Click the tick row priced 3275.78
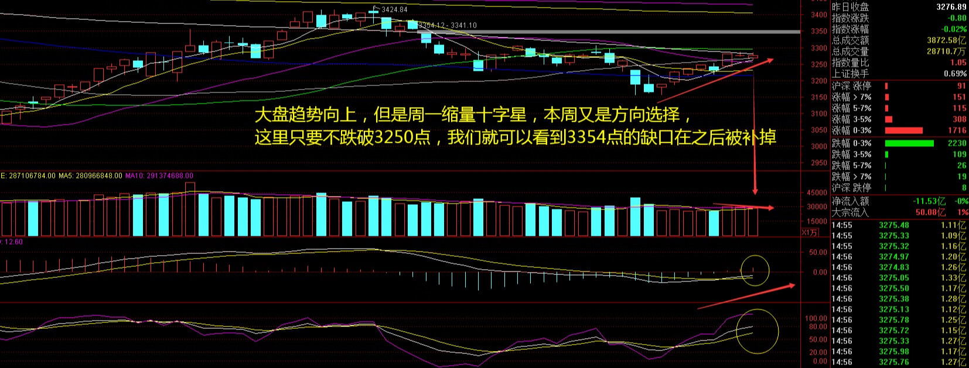The height and width of the screenshot is (368, 969). click(899, 320)
